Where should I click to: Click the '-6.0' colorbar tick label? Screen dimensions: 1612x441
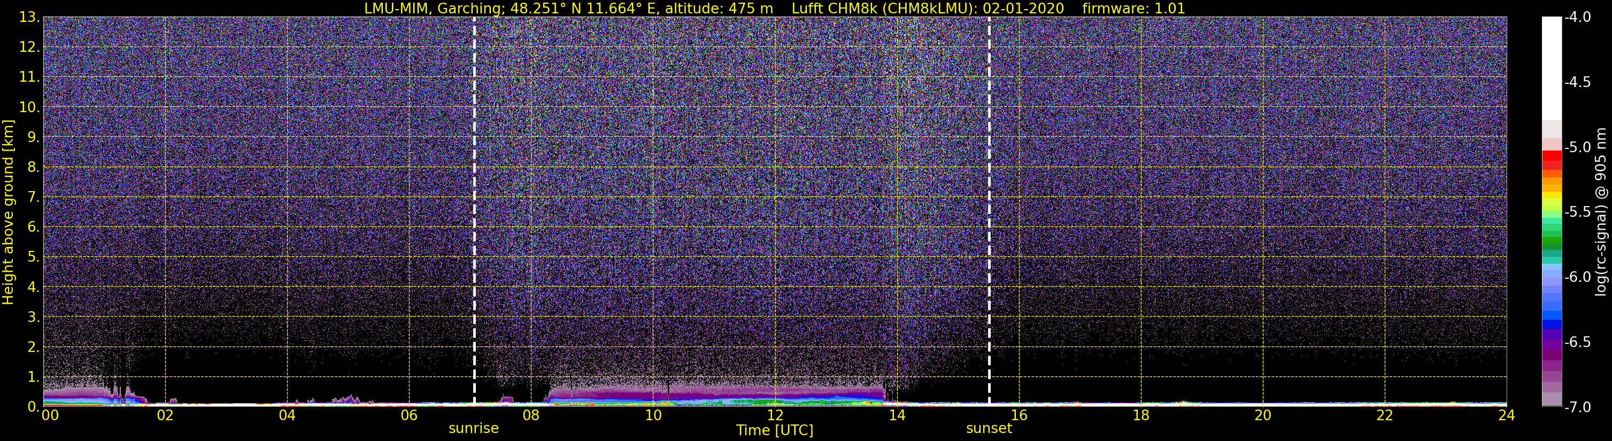[x=1577, y=277]
